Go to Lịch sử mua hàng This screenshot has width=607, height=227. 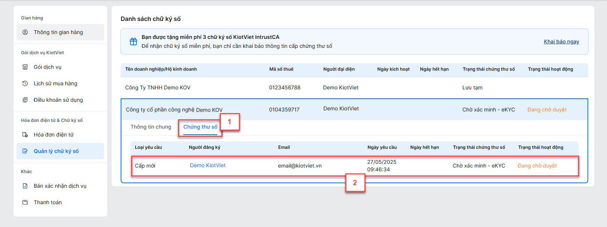pyautogui.click(x=60, y=83)
